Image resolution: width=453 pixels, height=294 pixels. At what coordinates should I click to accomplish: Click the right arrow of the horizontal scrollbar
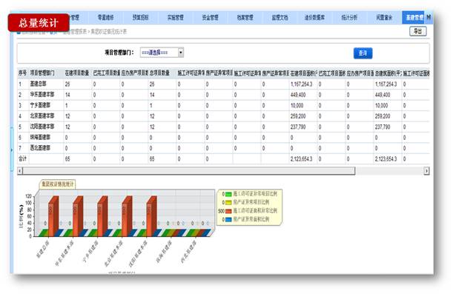[x=426, y=171]
